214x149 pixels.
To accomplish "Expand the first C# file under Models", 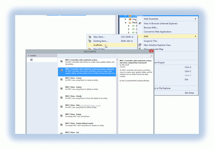I will pos(128,26).
